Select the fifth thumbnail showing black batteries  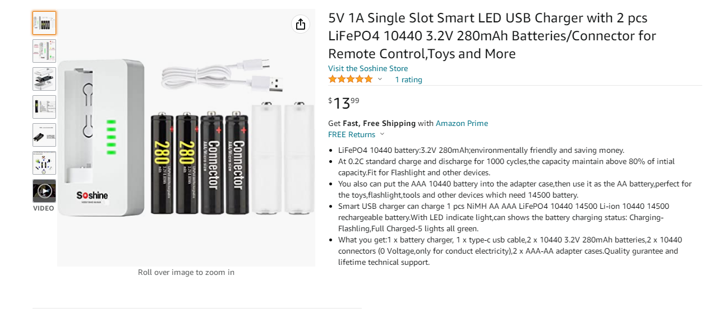click(x=44, y=135)
